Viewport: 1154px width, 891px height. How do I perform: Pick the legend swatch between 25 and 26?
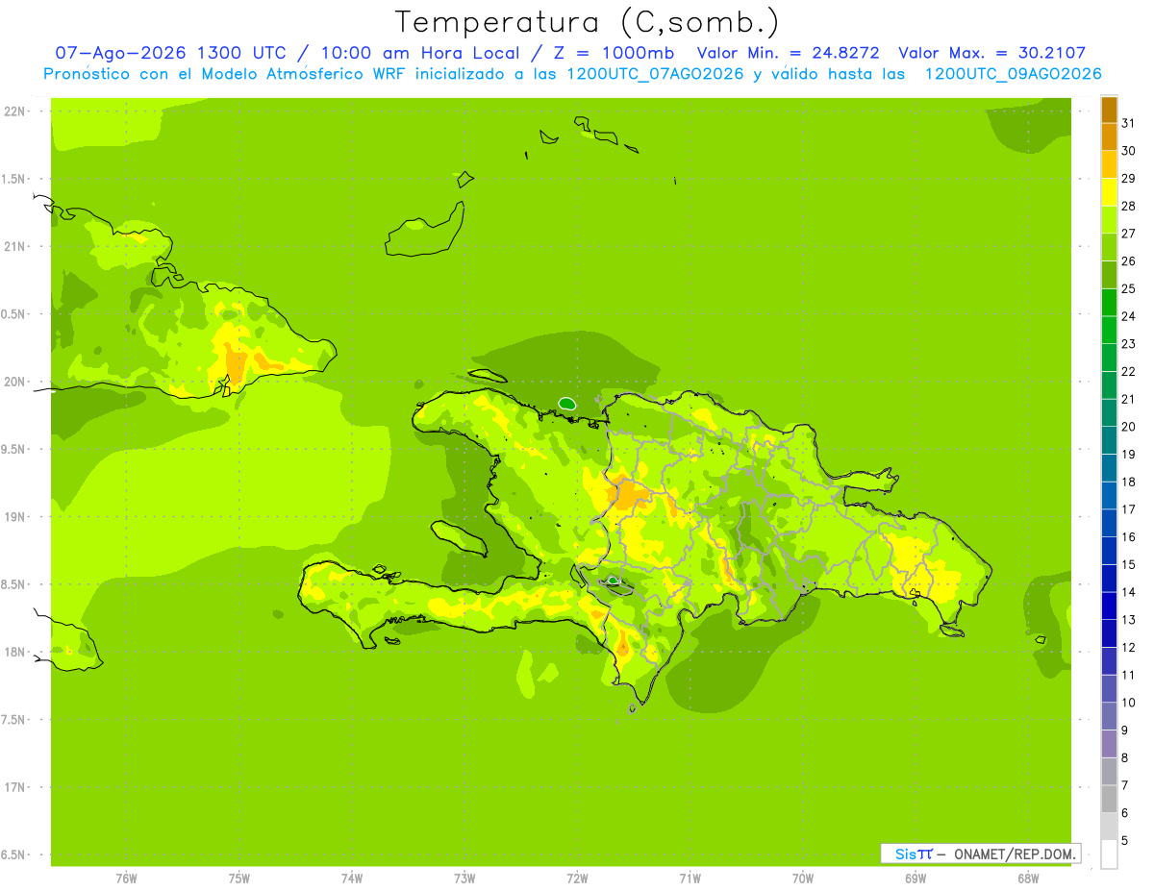pos(1109,275)
